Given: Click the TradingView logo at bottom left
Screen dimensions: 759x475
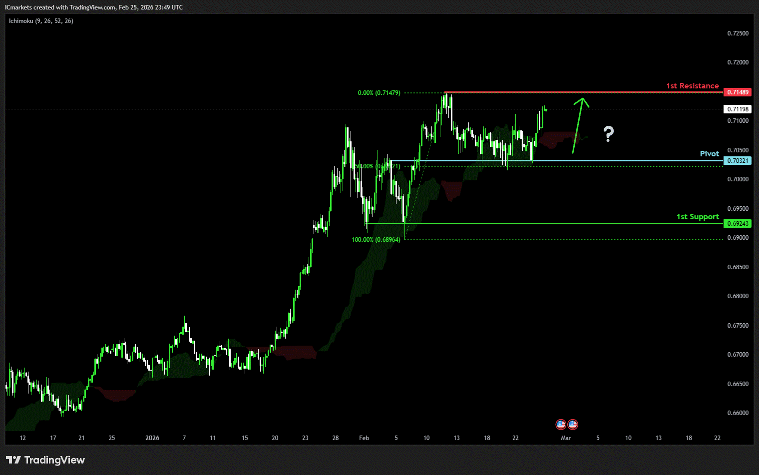Looking at the screenshot, I should click(x=45, y=460).
